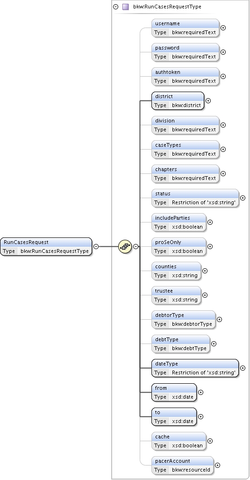
Task: Select the debtorType element
Action: (x=184, y=319)
